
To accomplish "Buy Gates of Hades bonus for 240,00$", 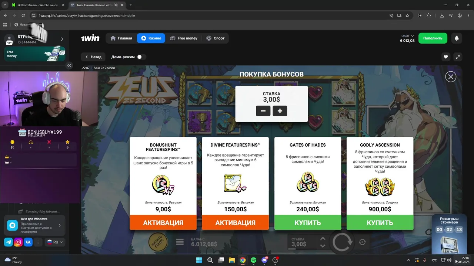I will coord(308,223).
